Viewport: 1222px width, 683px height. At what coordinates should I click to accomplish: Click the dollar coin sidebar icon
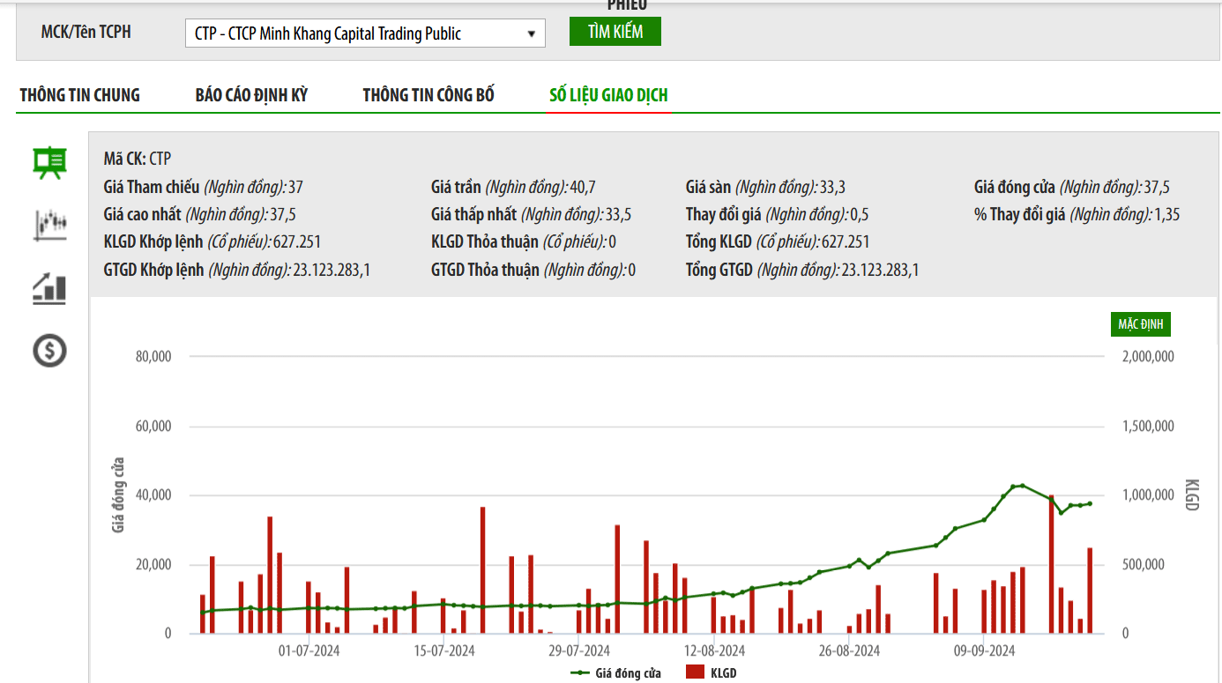click(x=49, y=351)
